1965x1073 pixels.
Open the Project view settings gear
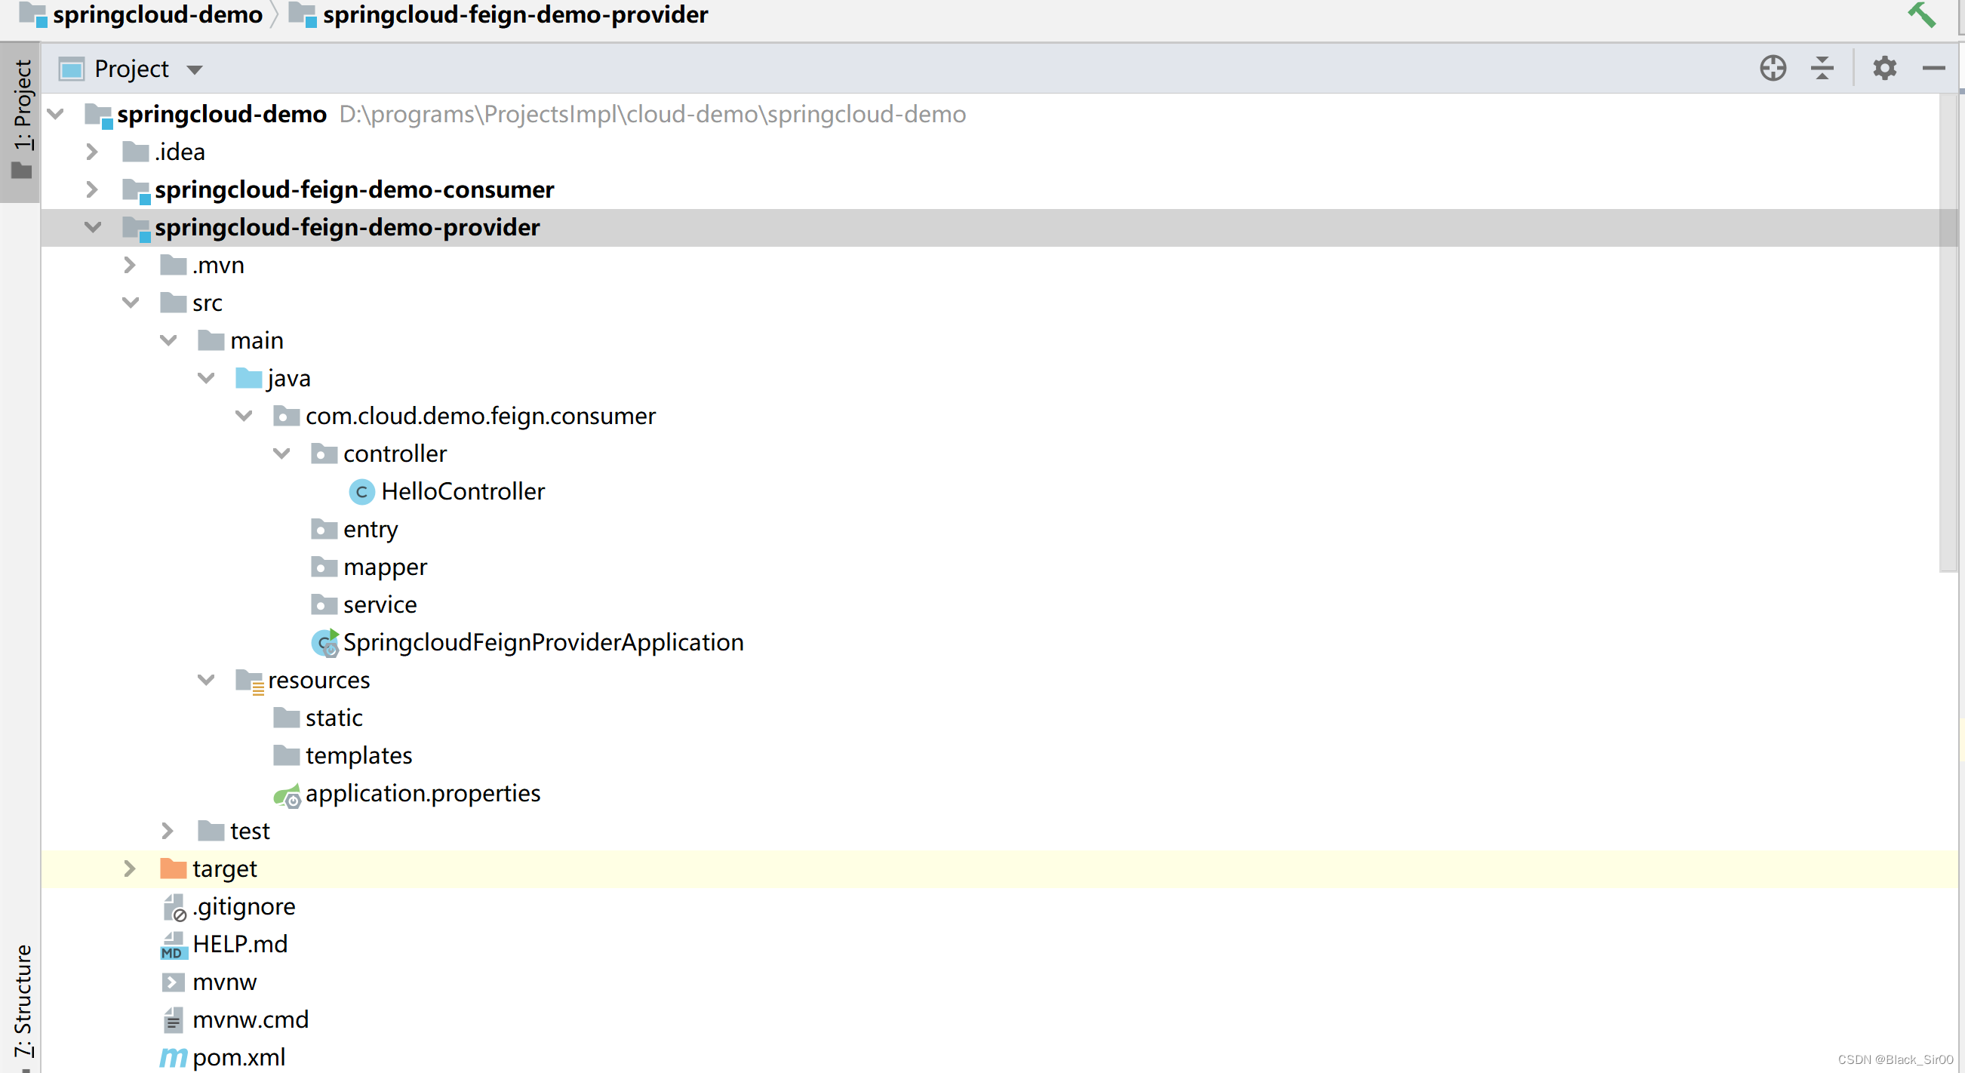click(1884, 68)
